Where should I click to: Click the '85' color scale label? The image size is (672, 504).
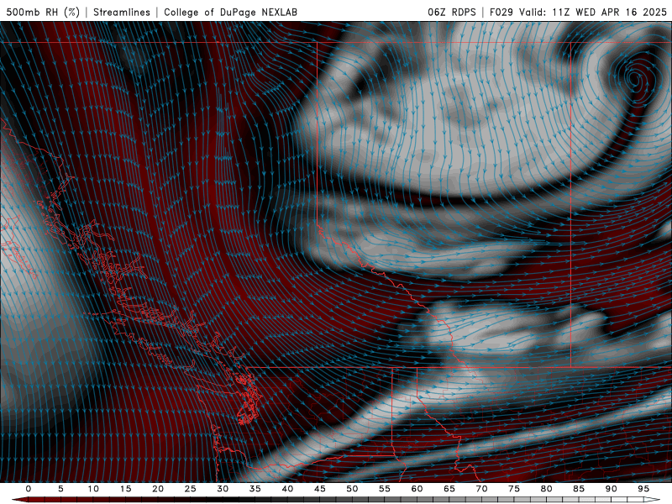(x=579, y=489)
